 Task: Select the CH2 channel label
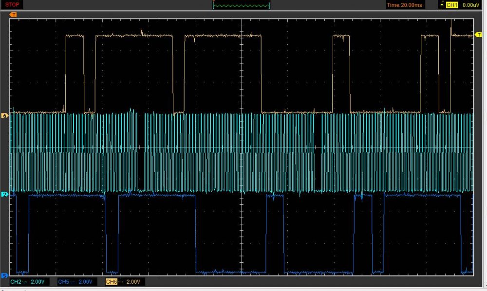point(15,282)
